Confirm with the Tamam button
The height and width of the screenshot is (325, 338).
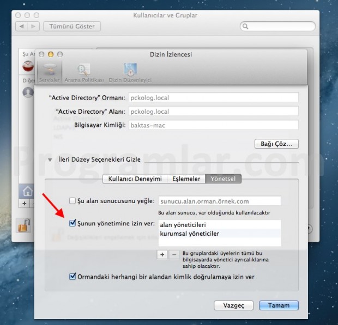click(279, 305)
